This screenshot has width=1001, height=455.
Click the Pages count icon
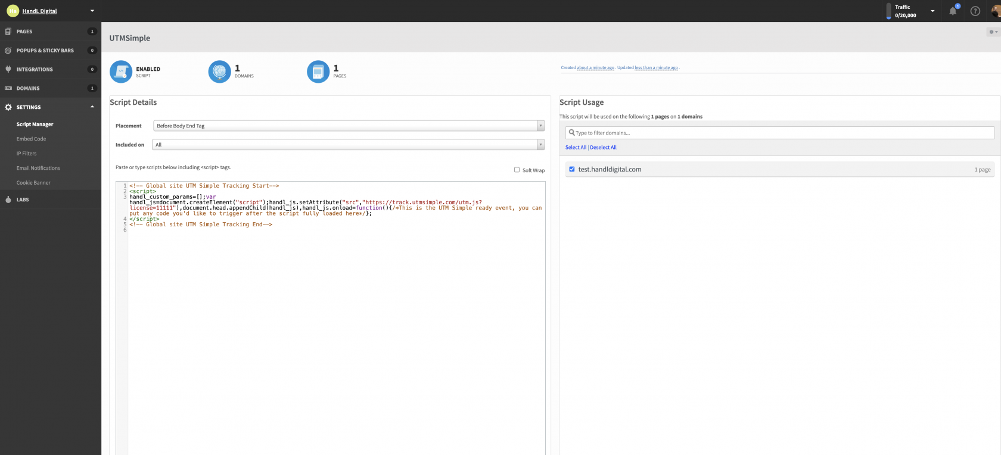(x=318, y=72)
